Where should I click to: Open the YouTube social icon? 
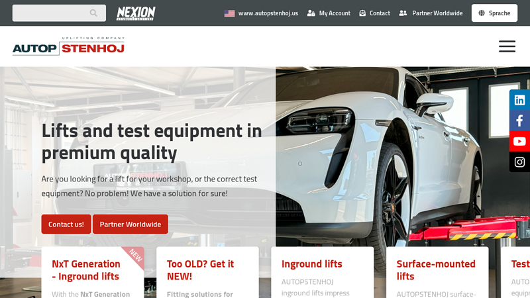tap(519, 141)
